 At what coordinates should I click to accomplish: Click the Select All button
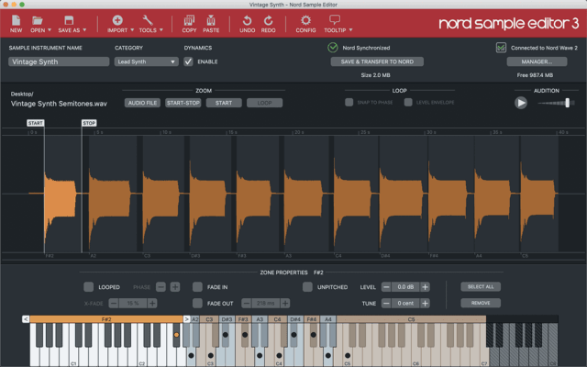[x=481, y=287]
